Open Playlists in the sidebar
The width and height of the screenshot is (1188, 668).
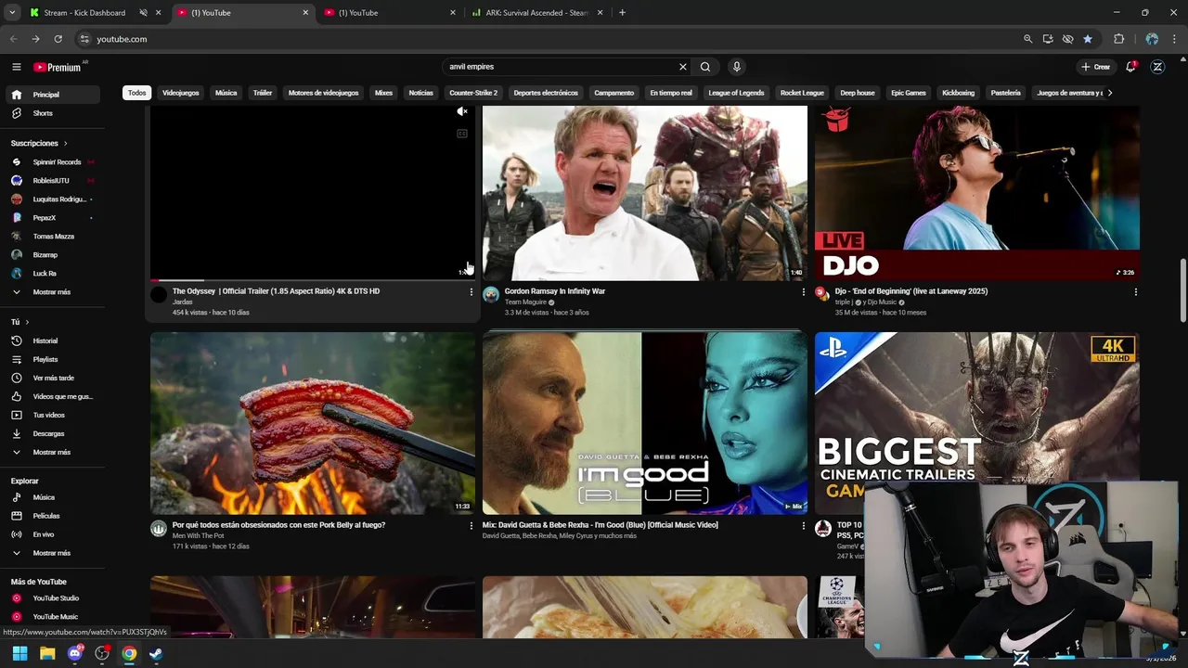click(52, 359)
